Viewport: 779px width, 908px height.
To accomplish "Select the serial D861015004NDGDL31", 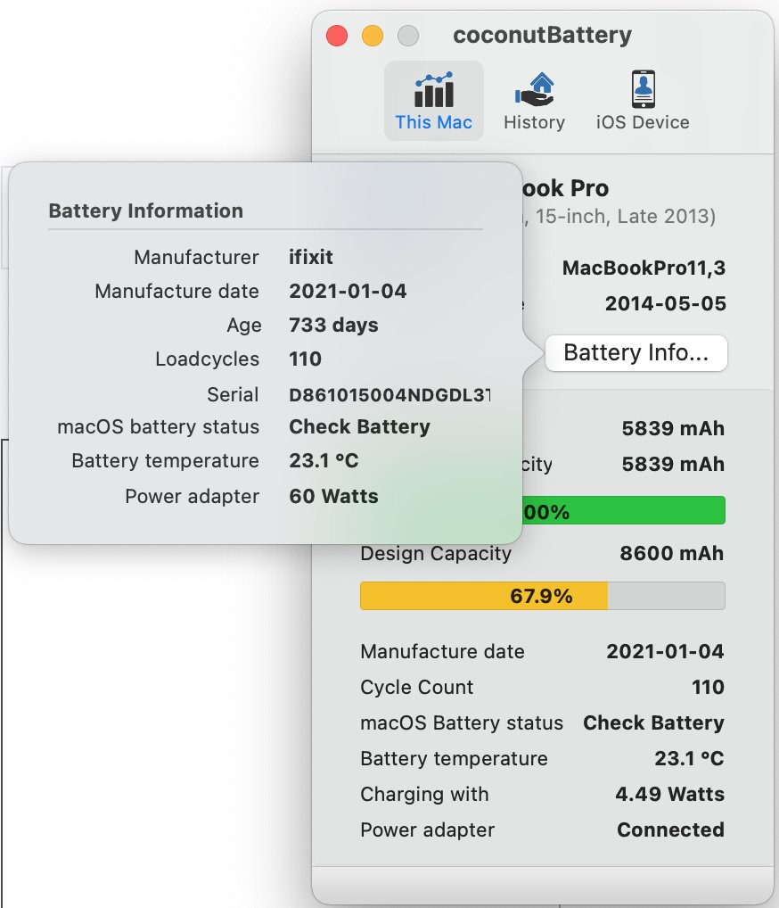I will pos(390,394).
